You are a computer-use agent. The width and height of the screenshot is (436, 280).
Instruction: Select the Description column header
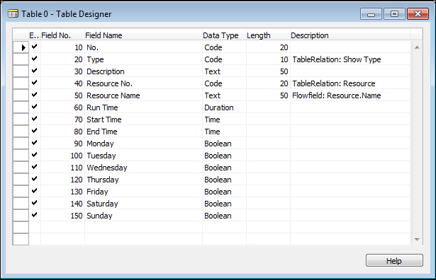pyautogui.click(x=350, y=35)
